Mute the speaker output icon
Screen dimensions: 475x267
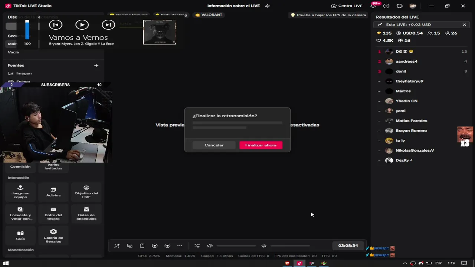point(210,245)
